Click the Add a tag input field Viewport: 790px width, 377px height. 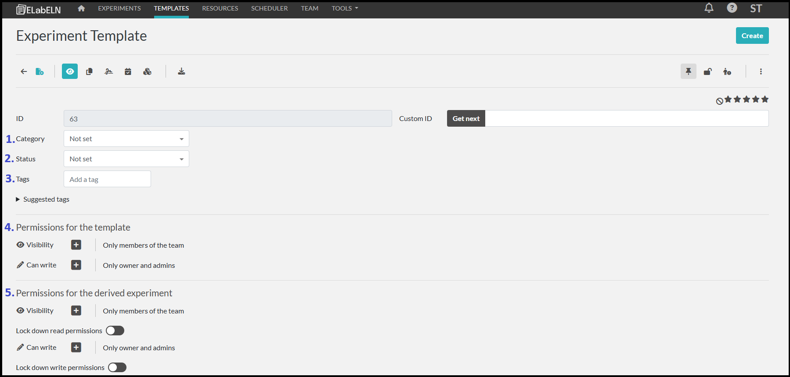pos(107,179)
